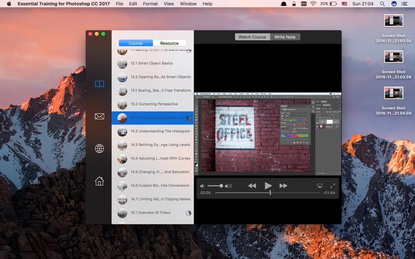The height and width of the screenshot is (259, 415).
Task: Open the AirPlay output icon
Action: 320,186
